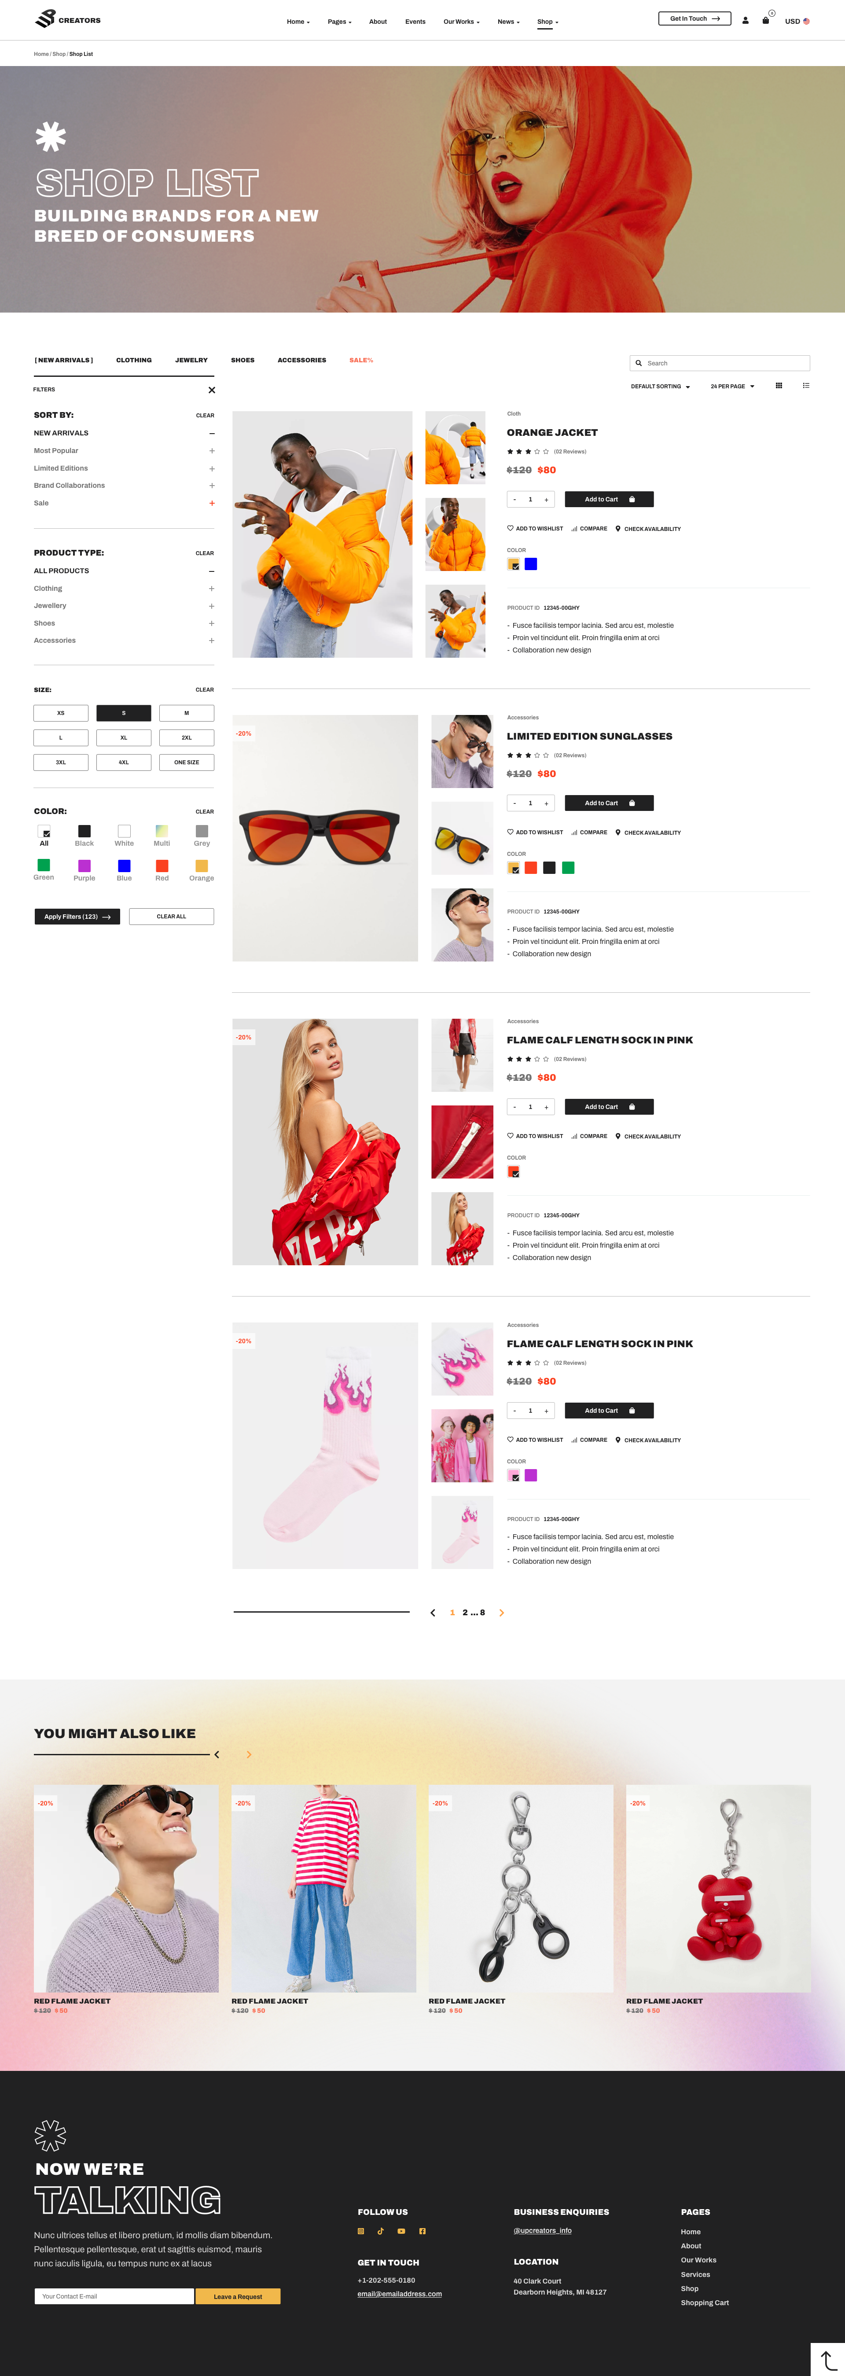
Task: Add Orange Jacket to cart
Action: 609,499
